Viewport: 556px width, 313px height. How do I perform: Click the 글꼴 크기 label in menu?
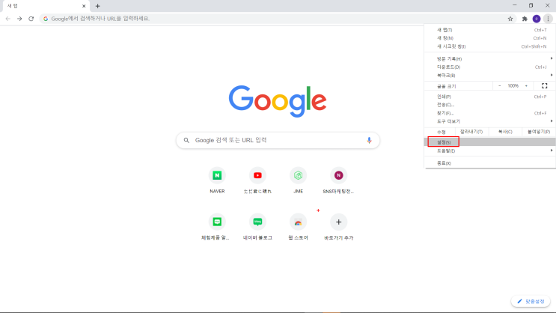point(447,86)
